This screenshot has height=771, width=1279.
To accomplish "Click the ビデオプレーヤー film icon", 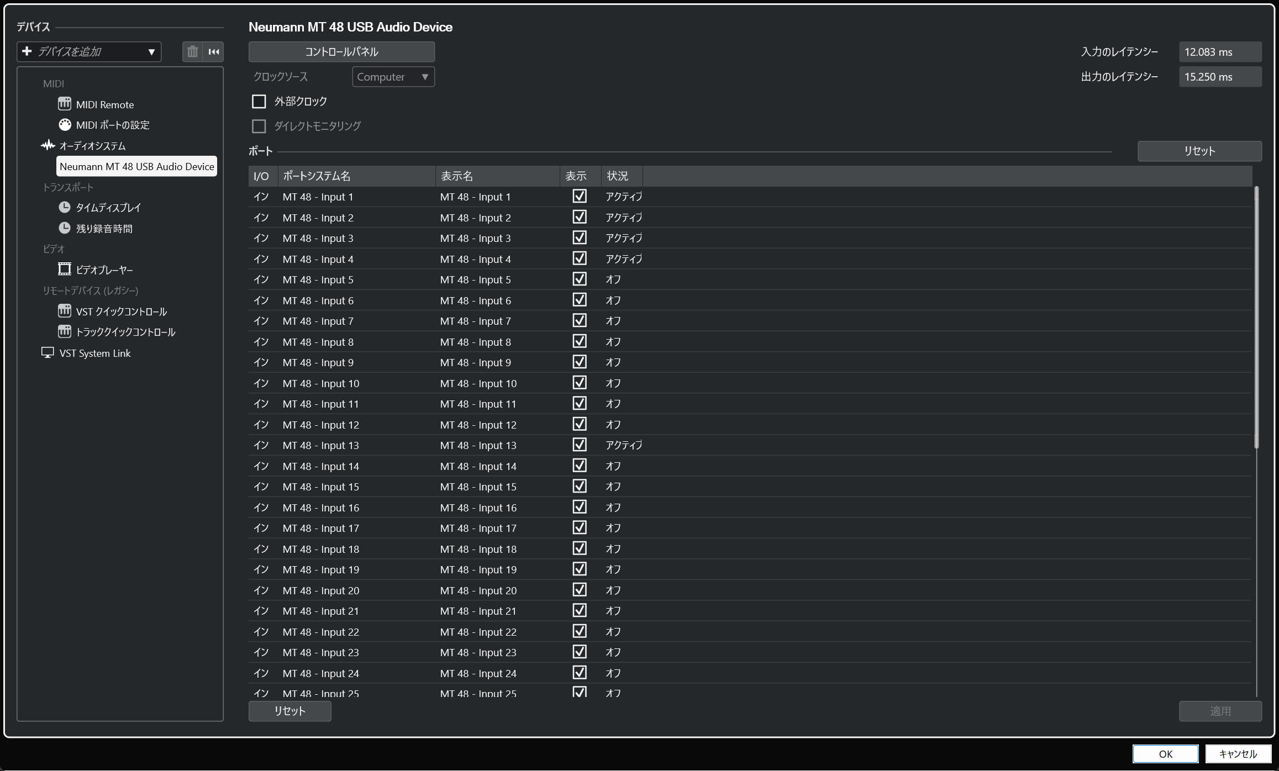I will coord(65,270).
